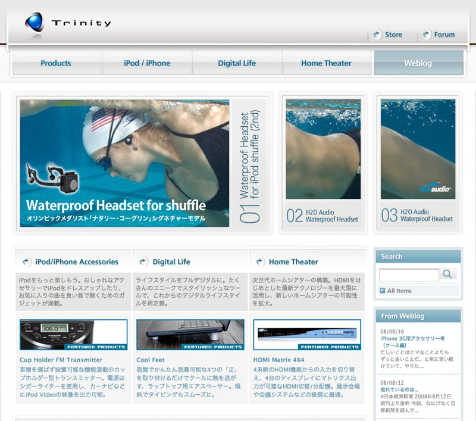Click the small arrow icon beside All Items
Viewport: 476px width, 421px height.
(383, 291)
